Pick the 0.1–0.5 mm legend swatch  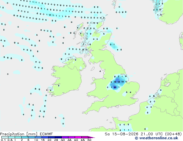click(x=5, y=137)
